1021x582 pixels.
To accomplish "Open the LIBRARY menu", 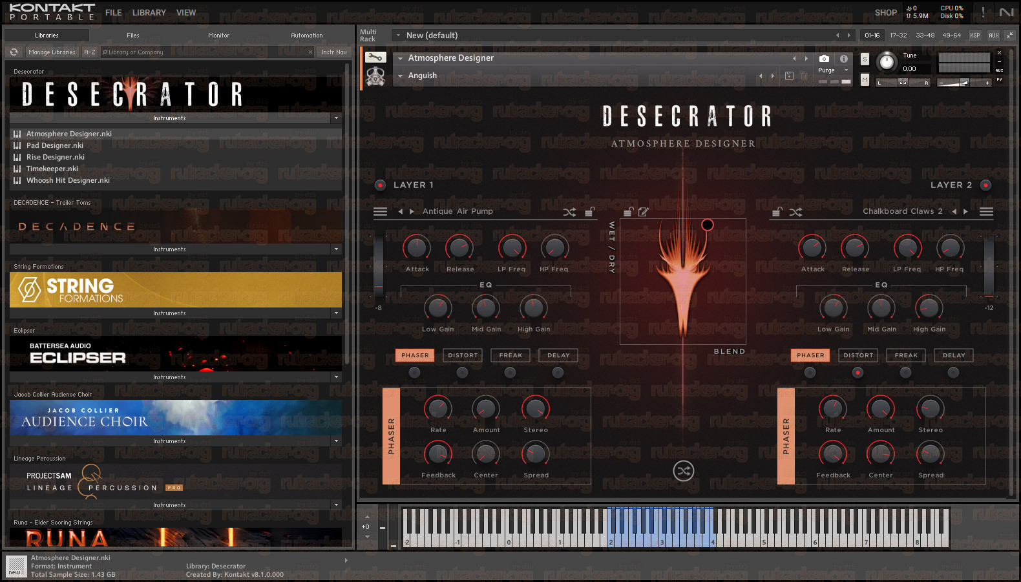I will point(149,12).
